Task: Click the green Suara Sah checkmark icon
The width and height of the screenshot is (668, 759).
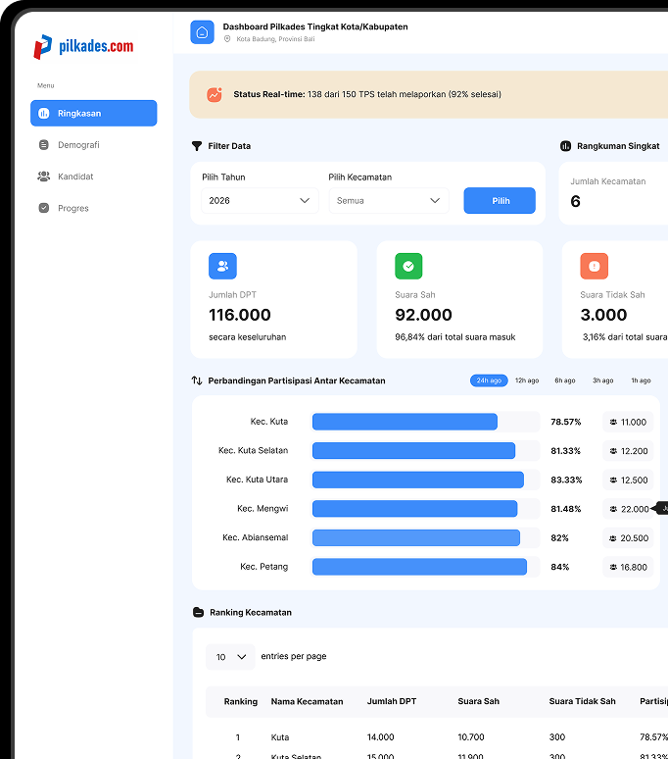Action: 408,266
